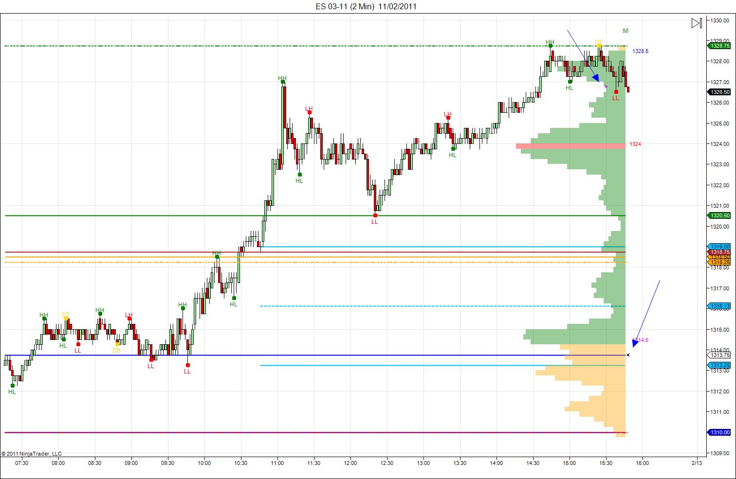This screenshot has height=479, width=736.
Task: Click the red 1324 label beside the profile
Action: pos(635,144)
